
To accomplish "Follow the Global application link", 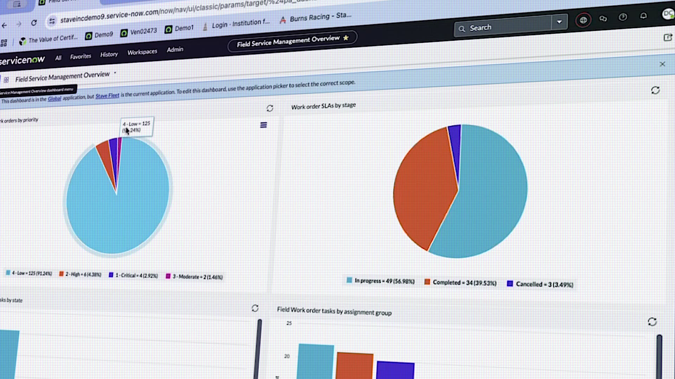I will click(54, 99).
